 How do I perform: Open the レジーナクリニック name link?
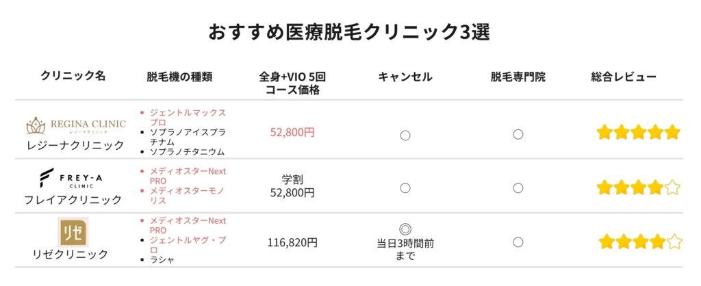74,145
